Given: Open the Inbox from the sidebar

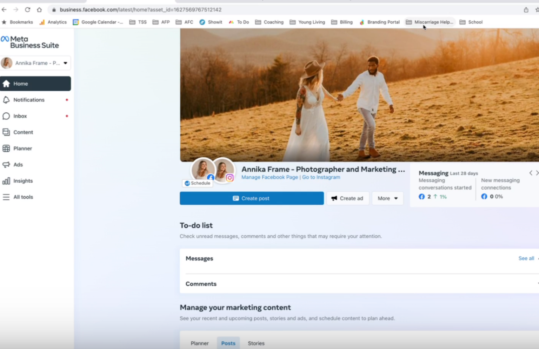Looking at the screenshot, I should [x=20, y=116].
